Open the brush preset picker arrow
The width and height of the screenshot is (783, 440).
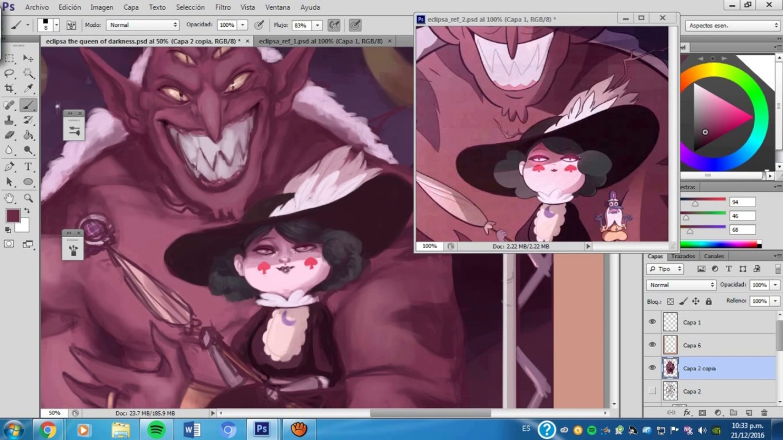click(56, 25)
